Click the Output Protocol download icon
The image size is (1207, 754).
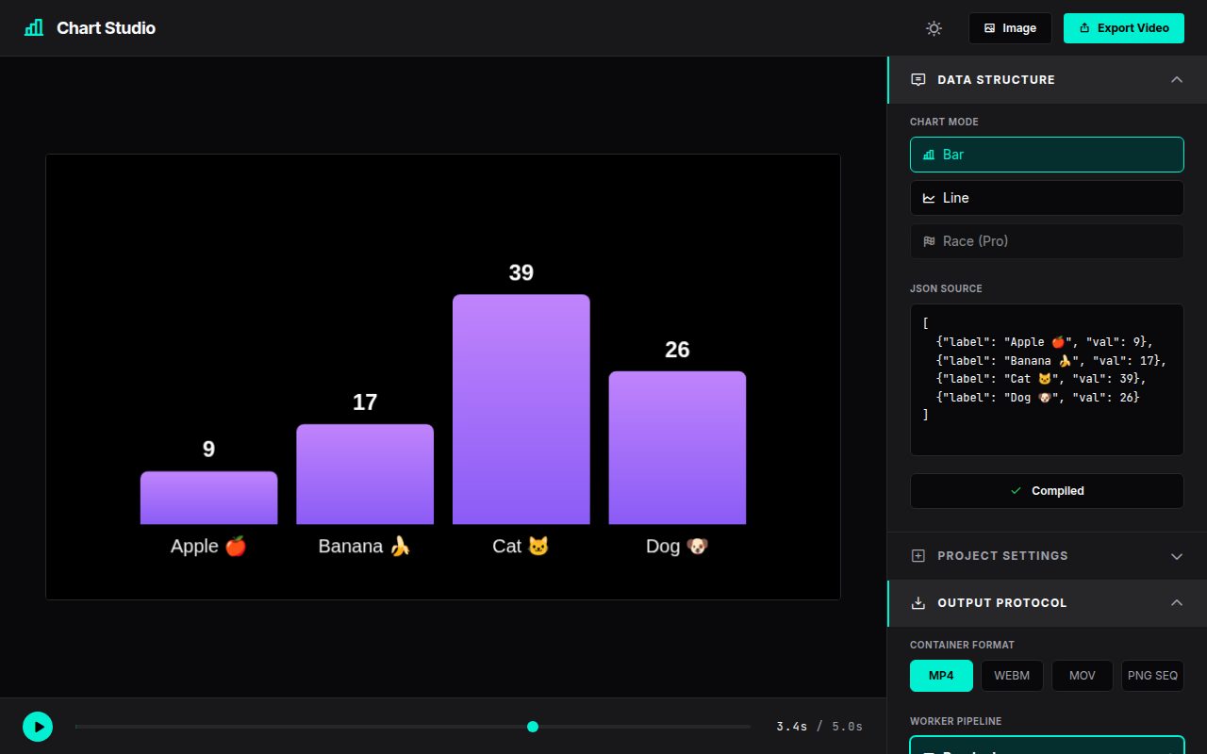pos(918,602)
